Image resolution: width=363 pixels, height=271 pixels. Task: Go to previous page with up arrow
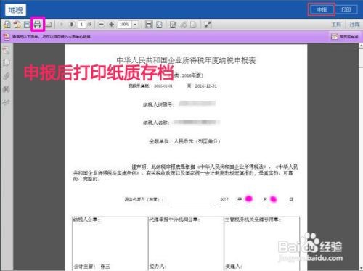point(62,25)
